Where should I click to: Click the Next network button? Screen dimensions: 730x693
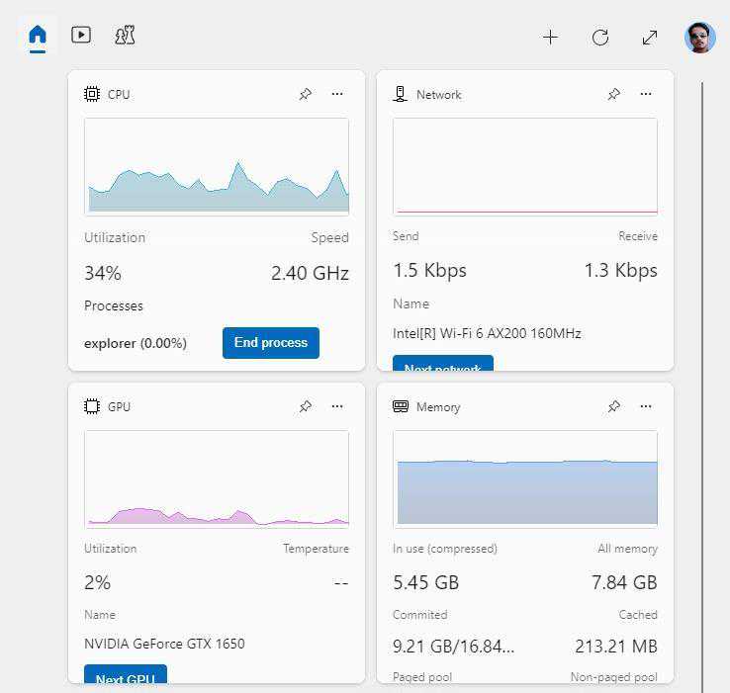442,364
